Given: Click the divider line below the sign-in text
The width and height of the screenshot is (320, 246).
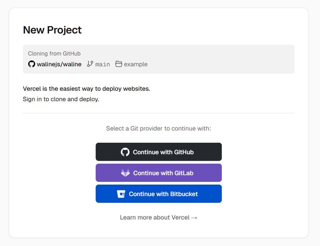Looking at the screenshot, I should click(158, 112).
